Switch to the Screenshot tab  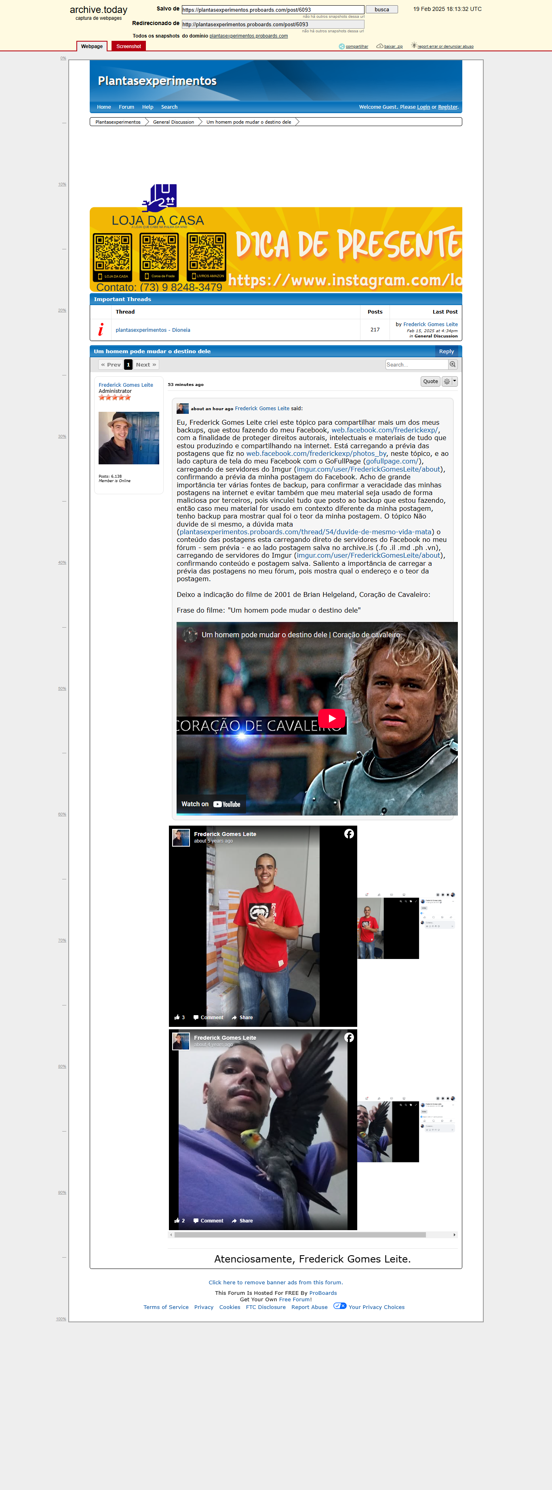tap(129, 46)
